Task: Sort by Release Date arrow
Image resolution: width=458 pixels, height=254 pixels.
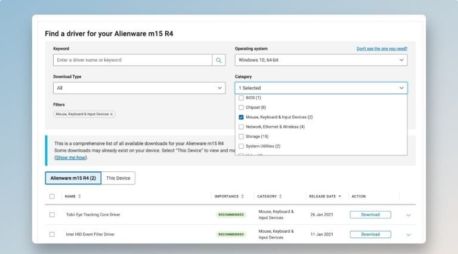Action: pyautogui.click(x=340, y=196)
